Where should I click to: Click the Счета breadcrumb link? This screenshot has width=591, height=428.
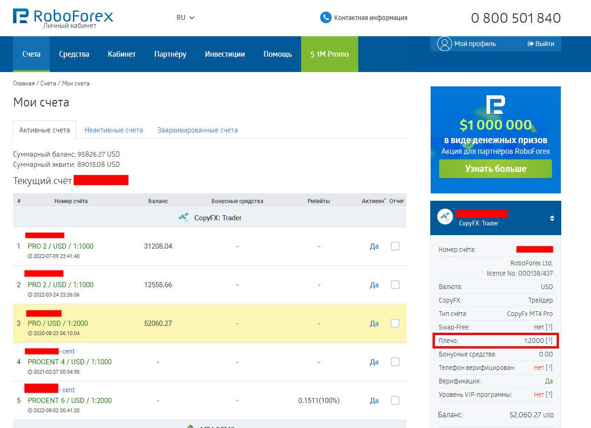[x=48, y=84]
